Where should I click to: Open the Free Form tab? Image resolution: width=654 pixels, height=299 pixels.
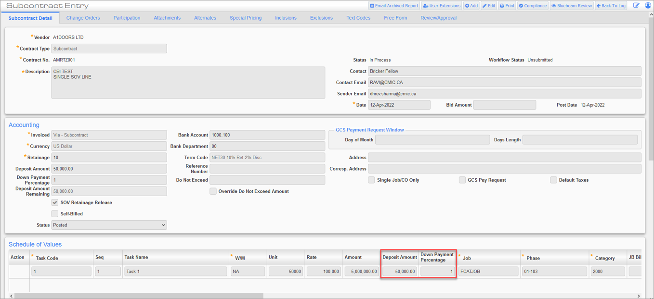tap(395, 18)
